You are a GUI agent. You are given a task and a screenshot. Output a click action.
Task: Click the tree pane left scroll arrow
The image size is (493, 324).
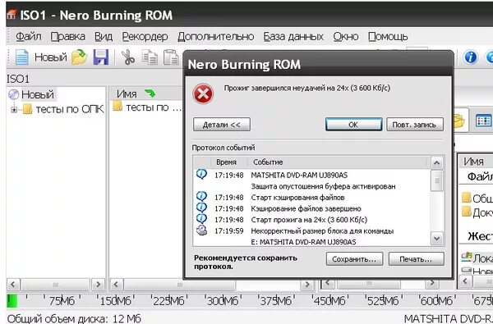pyautogui.click(x=13, y=285)
